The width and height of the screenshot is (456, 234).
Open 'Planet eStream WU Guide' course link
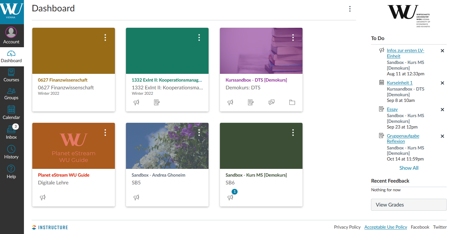[64, 175]
